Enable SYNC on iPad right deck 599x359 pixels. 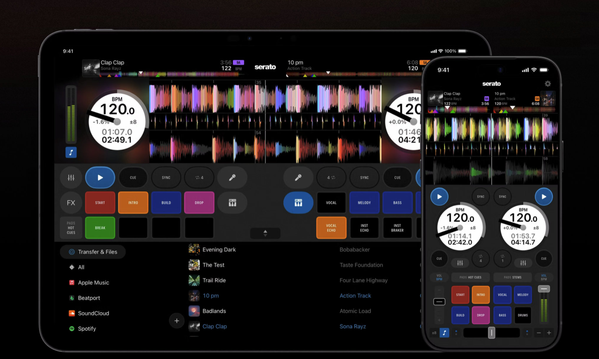point(364,178)
